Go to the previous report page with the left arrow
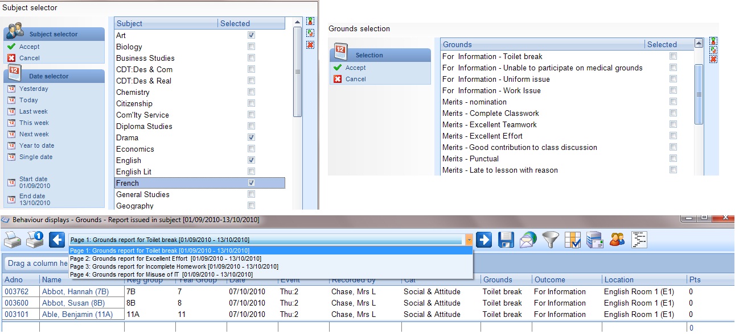Image resolution: width=735 pixels, height=334 pixels. 57,240
